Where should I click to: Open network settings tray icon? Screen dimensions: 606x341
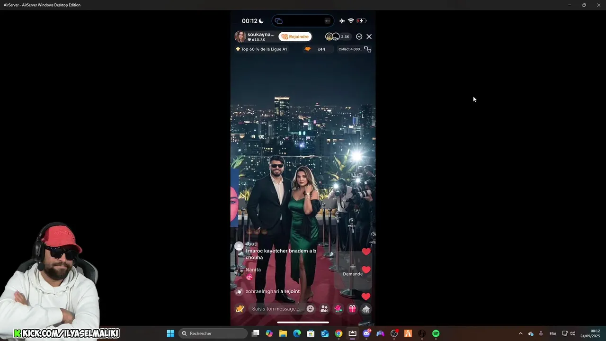[565, 333]
